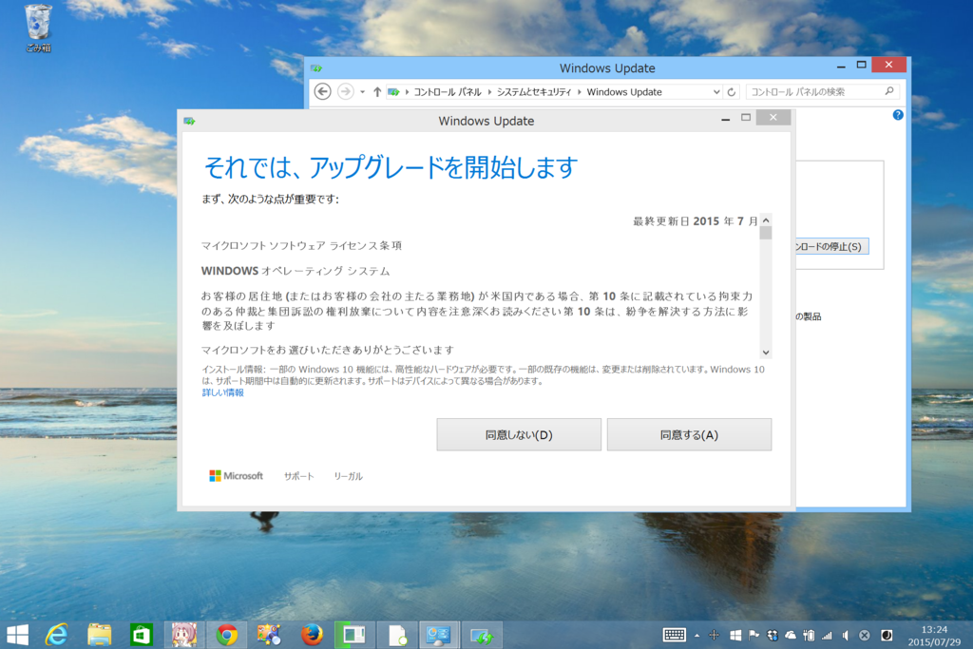Click the マイクロソフト ソフトウェア ライセンス条項 heading
This screenshot has height=649, width=973.
tap(301, 246)
